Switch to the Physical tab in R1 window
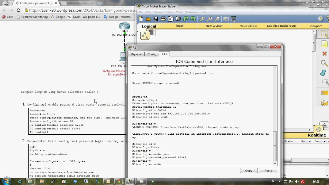The height and width of the screenshot is (185, 329). click(136, 54)
